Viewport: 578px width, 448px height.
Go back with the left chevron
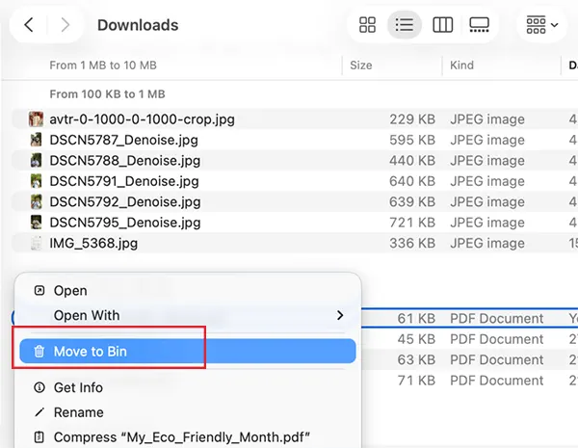29,25
